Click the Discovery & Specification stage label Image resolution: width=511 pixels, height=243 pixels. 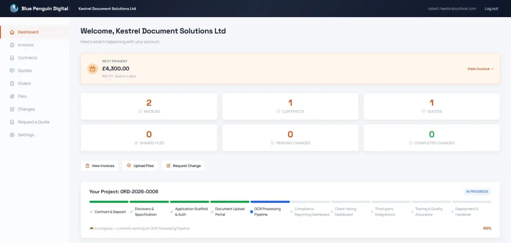click(146, 212)
